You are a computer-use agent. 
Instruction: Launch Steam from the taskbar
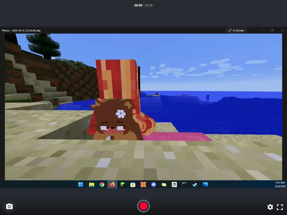pos(195,185)
